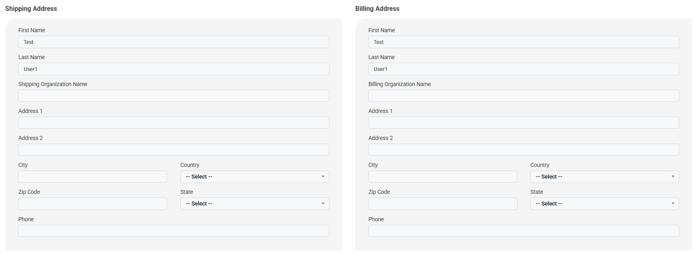
Task: Open the Shipping Country dropdown
Action: tap(254, 177)
